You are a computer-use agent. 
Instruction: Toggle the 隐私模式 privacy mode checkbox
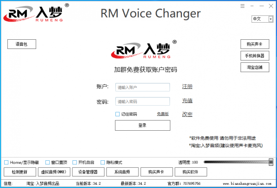(102, 162)
